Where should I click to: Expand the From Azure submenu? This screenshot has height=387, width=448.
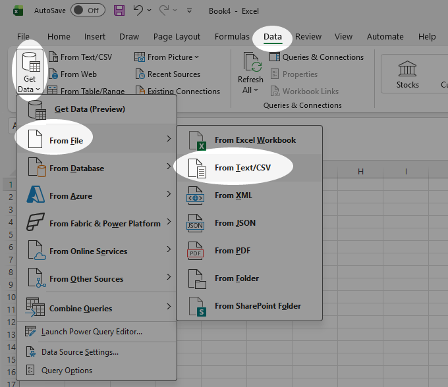[x=97, y=196]
